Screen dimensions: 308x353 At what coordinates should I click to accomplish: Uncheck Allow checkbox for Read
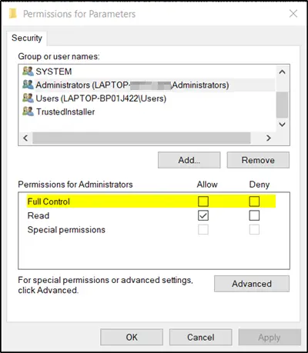point(203,215)
